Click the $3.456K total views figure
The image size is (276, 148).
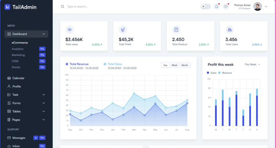[74, 39]
